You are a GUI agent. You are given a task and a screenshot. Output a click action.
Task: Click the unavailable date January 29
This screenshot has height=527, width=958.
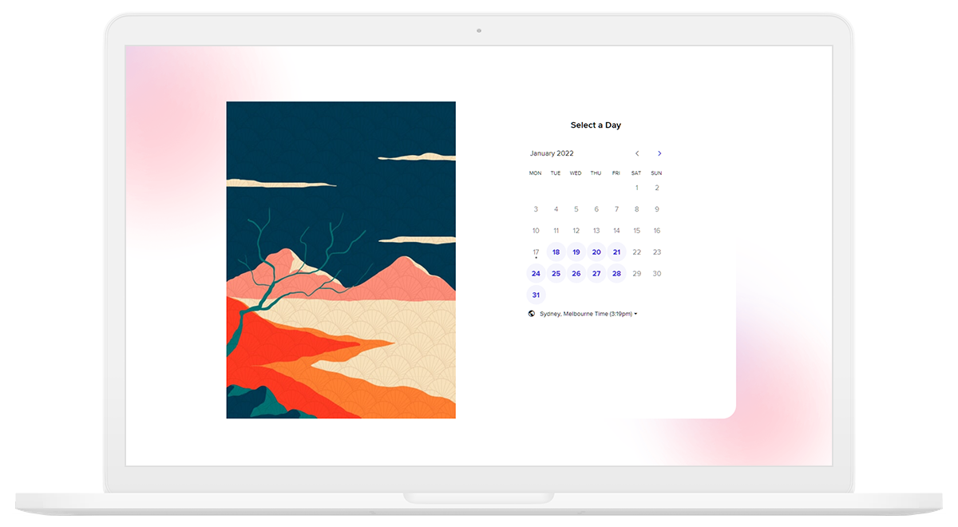[636, 274]
